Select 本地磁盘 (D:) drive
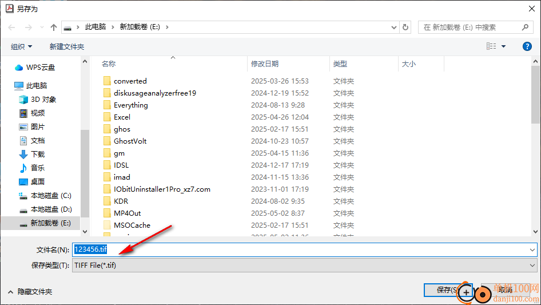Viewport: 541px width, 305px height. pos(45,209)
